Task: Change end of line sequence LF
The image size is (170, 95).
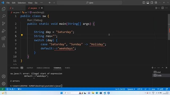Action: [x=145, y=89]
